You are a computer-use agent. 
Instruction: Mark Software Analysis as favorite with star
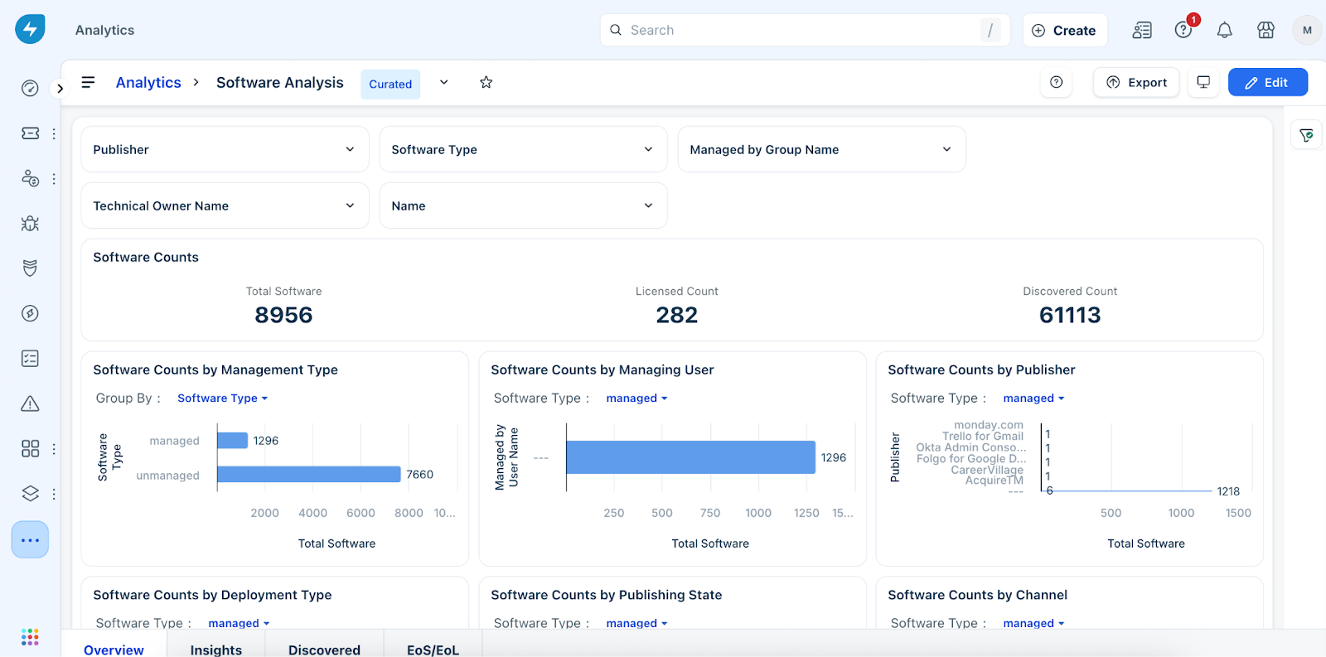486,82
